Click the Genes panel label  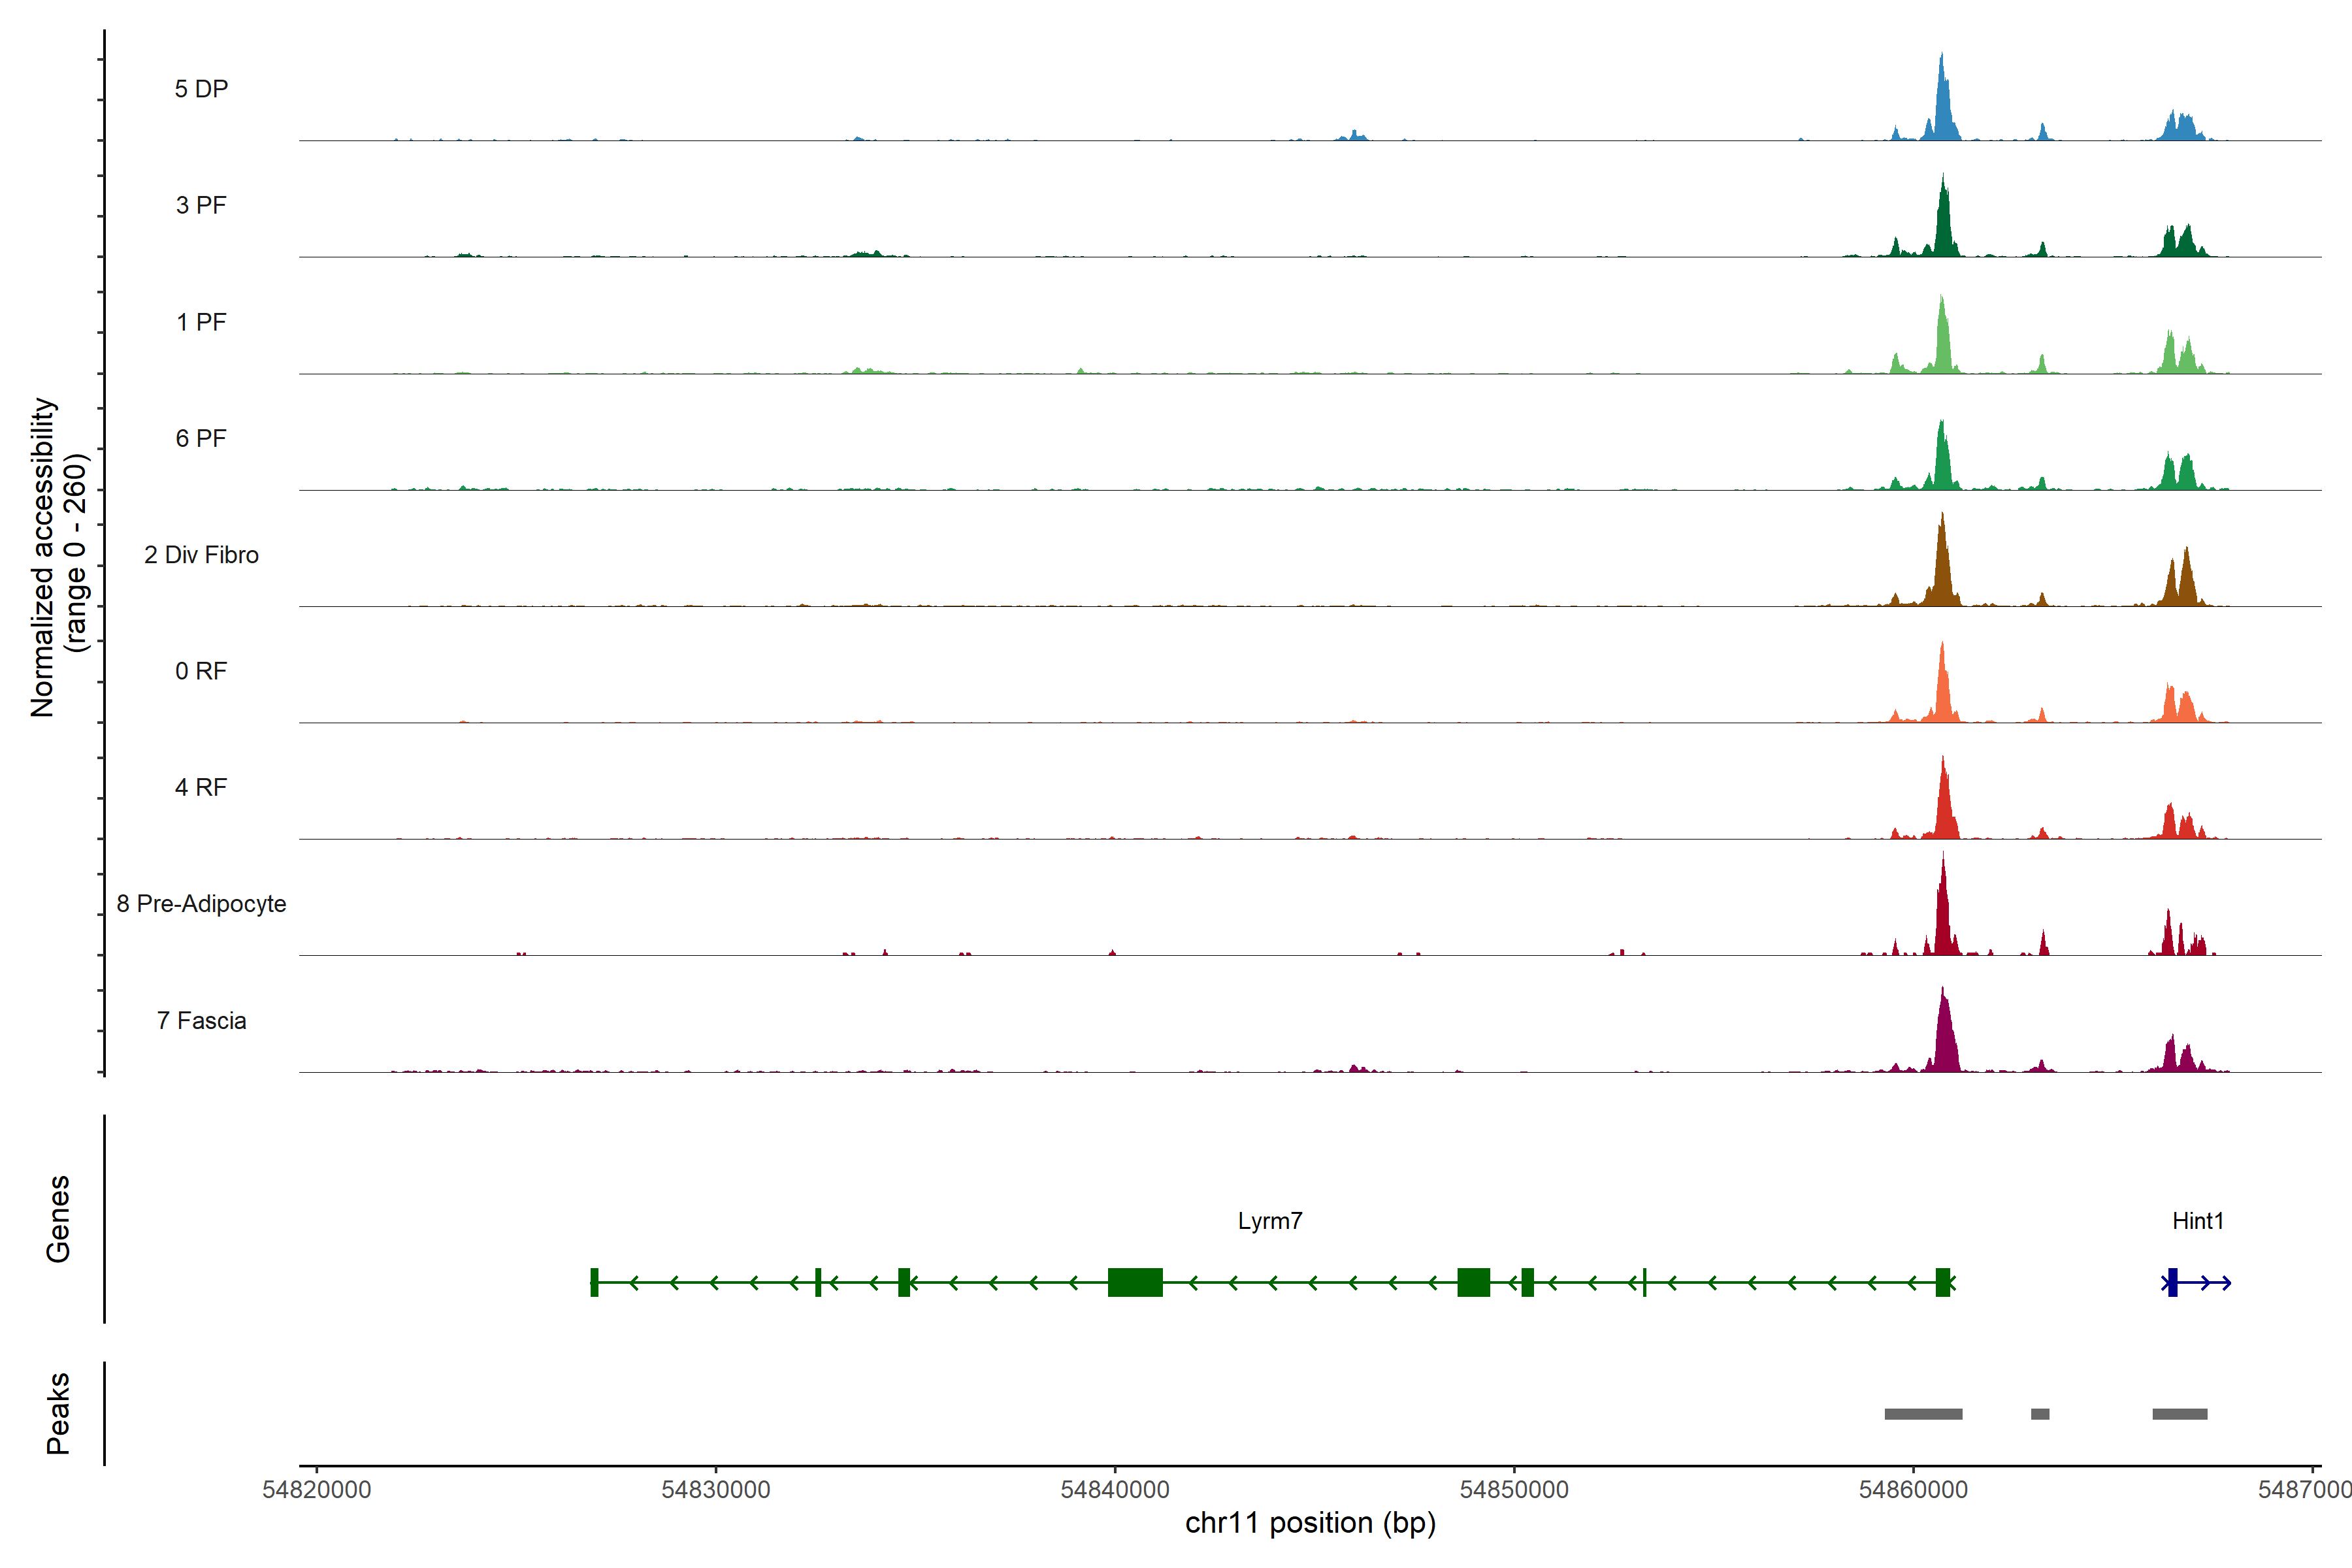(x=58, y=1219)
